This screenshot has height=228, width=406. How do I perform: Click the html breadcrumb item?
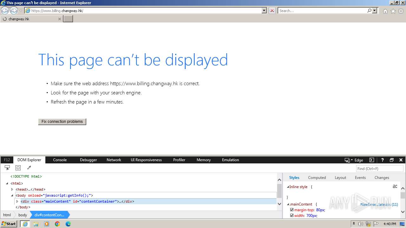point(7,215)
